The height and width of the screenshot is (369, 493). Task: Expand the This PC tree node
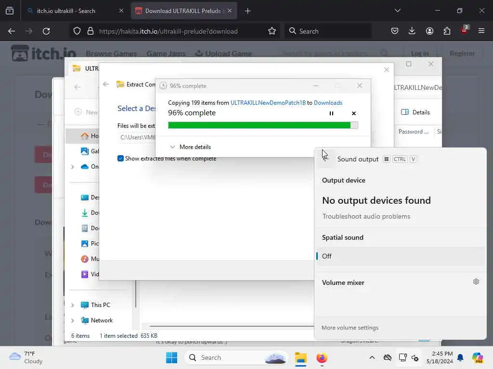73,305
